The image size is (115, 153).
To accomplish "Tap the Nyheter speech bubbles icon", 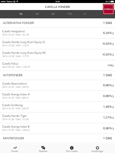I will point(43,148).
